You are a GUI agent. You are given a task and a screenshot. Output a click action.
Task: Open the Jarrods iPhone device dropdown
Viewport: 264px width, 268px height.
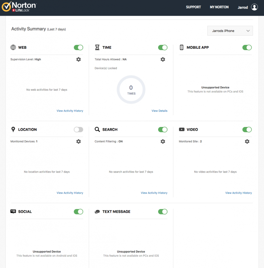(x=230, y=31)
